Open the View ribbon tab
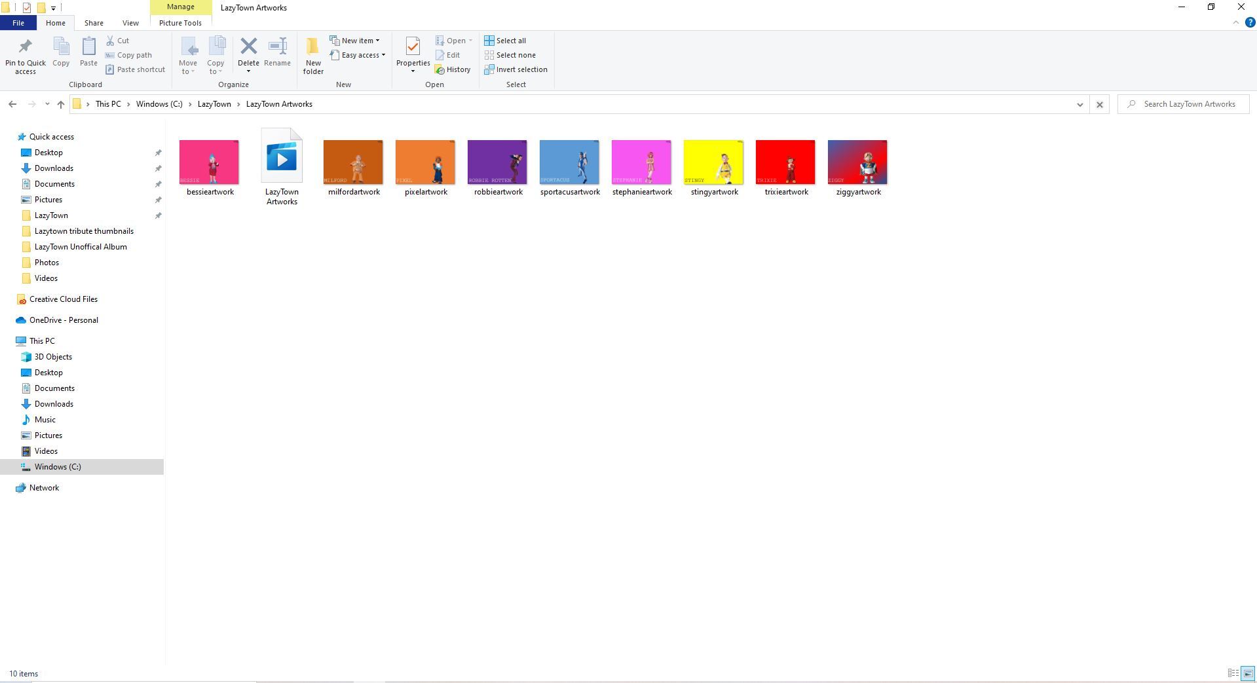This screenshot has width=1257, height=683. (x=130, y=23)
